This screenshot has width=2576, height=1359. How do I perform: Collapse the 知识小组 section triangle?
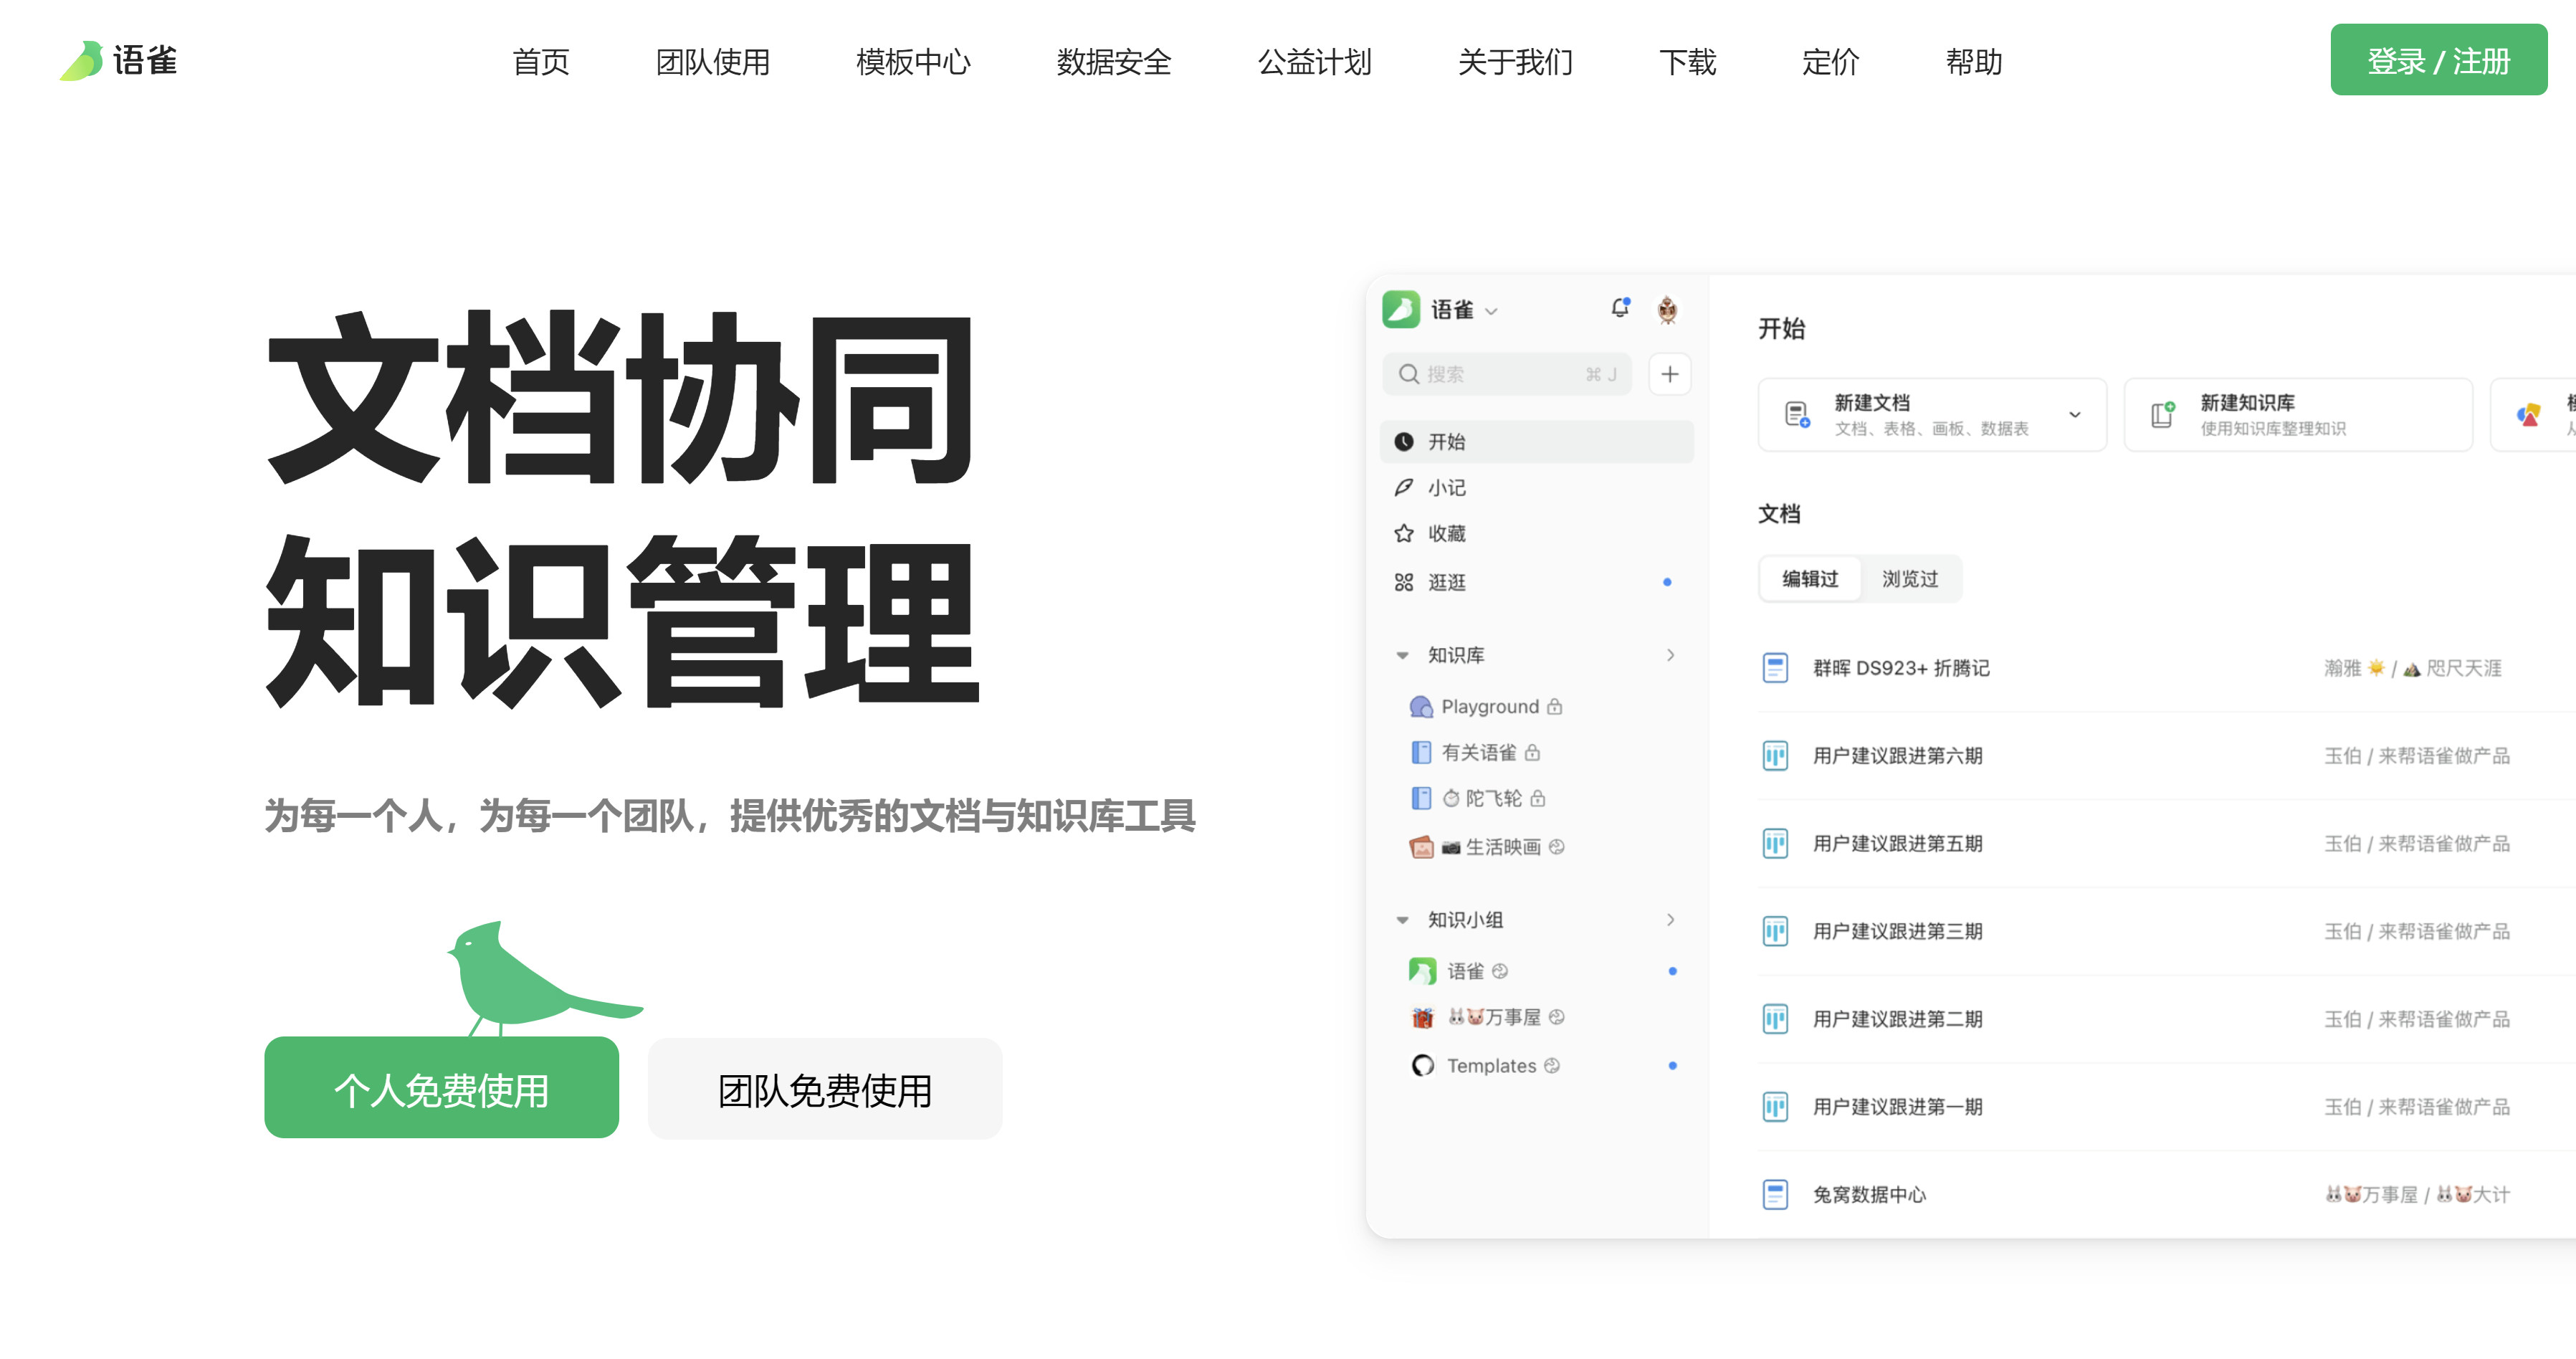click(x=1402, y=920)
